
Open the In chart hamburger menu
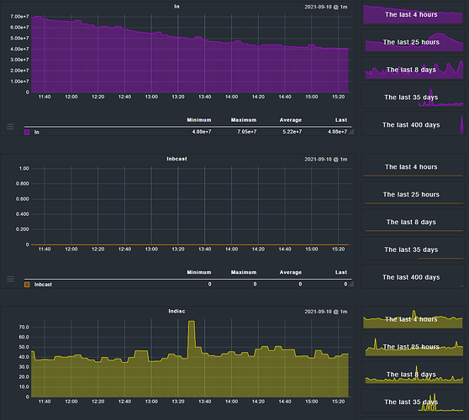pyautogui.click(x=10, y=127)
